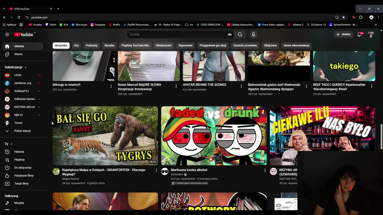
Task: Open the YouTube hamburger guide menu
Action: 7,34
